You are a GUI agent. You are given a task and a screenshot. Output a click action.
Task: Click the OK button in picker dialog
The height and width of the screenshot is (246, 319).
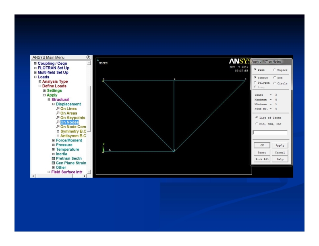click(x=262, y=146)
